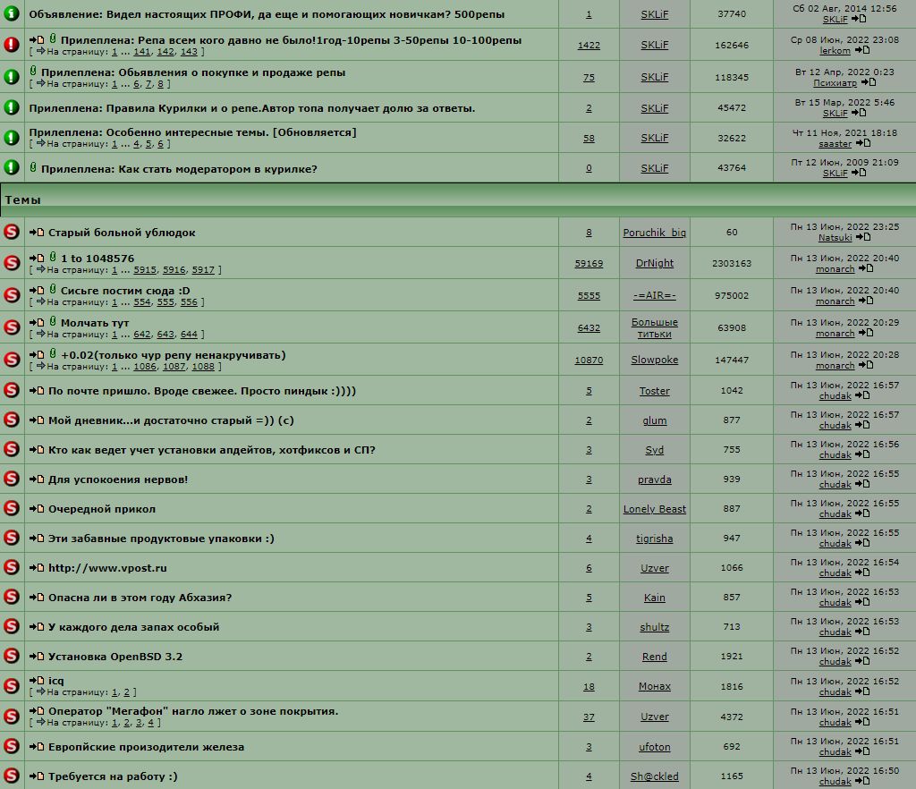Screen dimensions: 916x789
Task: Open profile of author Poruchik_big
Action: click(654, 233)
